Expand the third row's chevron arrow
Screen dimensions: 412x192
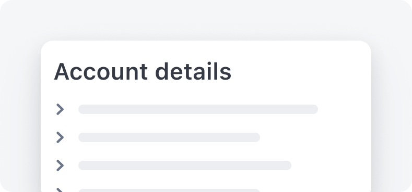pyautogui.click(x=60, y=165)
